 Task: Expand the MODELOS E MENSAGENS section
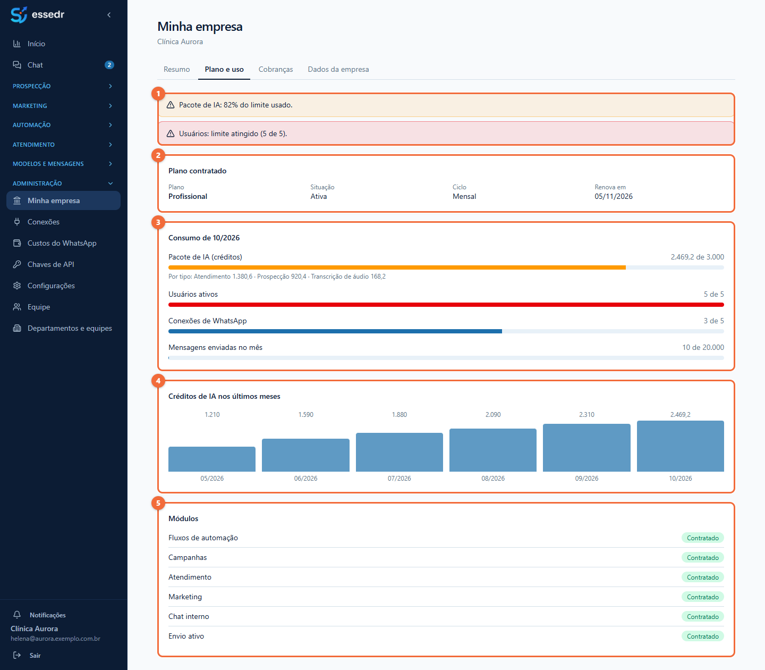[64, 164]
